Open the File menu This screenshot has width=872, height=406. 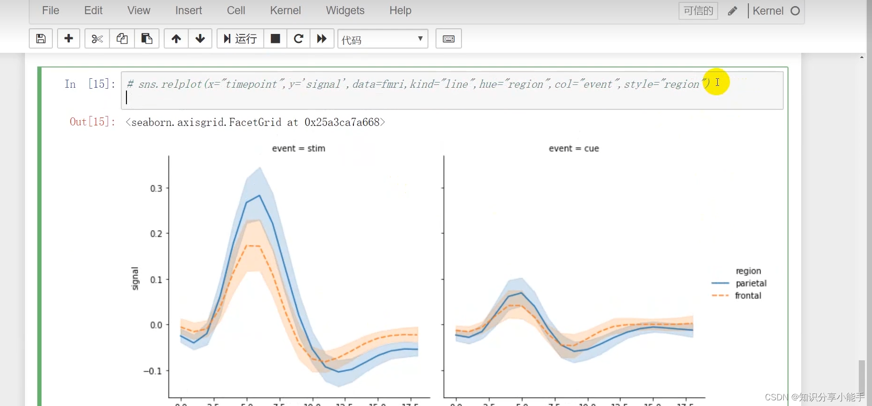[50, 10]
